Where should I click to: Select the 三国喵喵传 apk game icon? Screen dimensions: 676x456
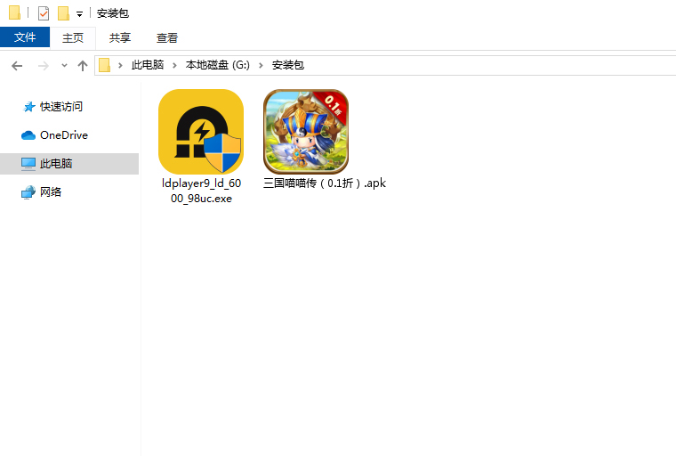[305, 132]
